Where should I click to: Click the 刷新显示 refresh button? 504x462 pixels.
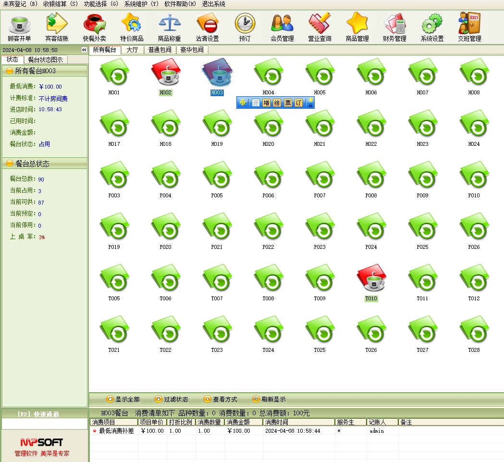(269, 399)
